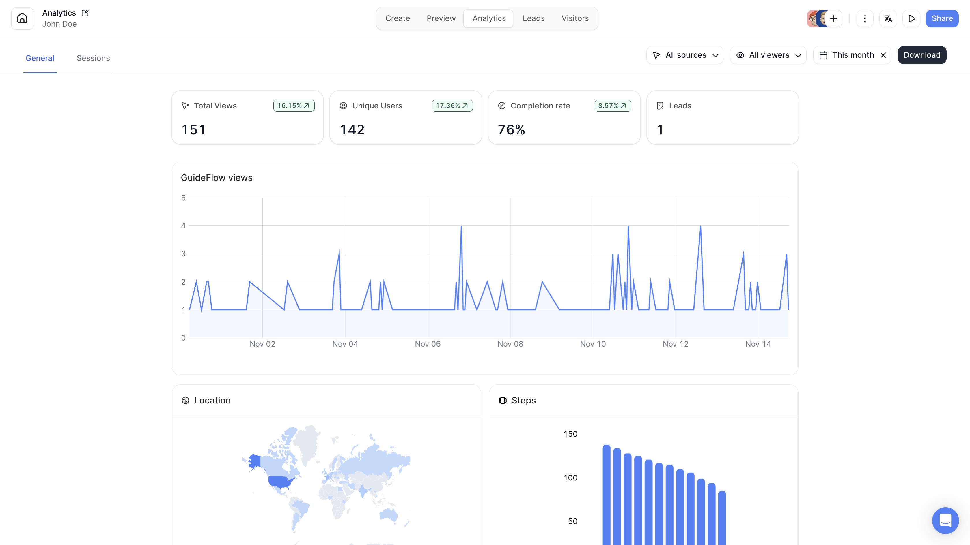The width and height of the screenshot is (970, 545).
Task: Click the translate language icon
Action: pos(888,18)
